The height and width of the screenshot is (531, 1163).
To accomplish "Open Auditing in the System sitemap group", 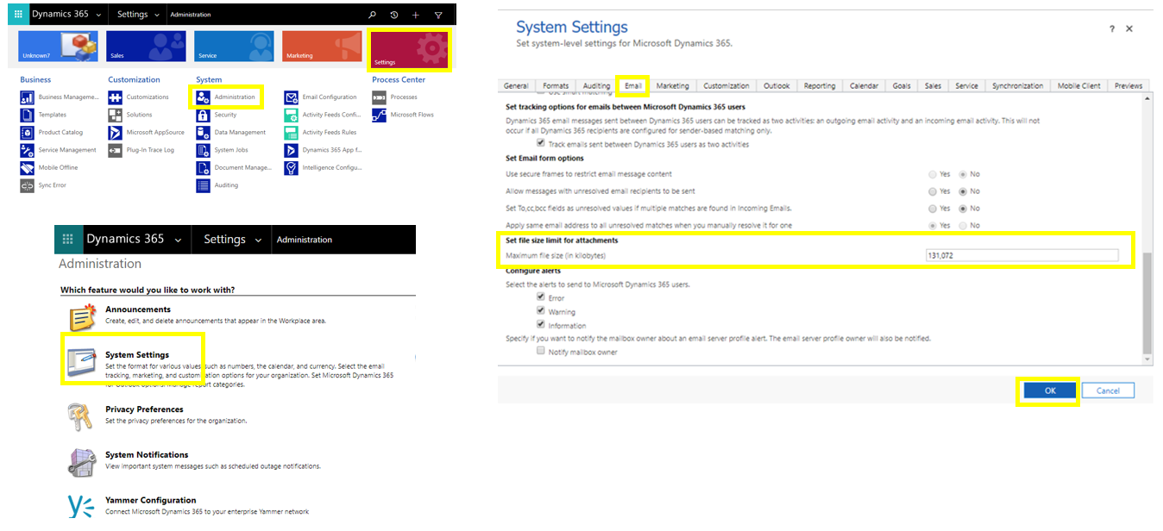I will [217, 185].
